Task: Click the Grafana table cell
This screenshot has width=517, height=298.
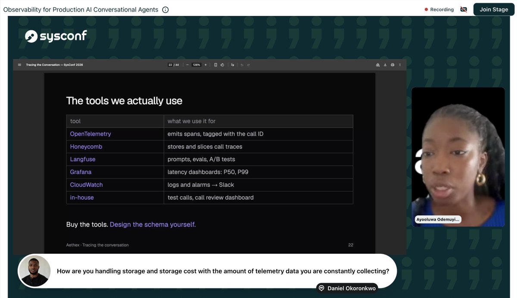Action: coord(115,172)
